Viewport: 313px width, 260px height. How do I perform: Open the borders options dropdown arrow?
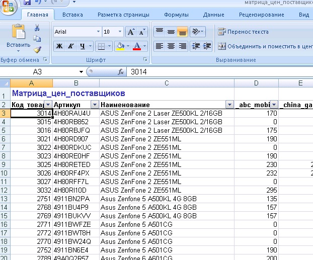109,46
